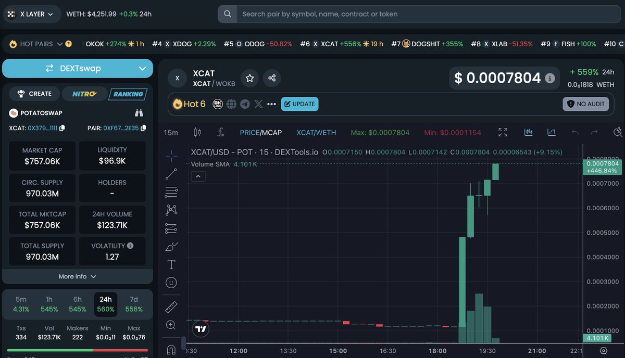
Task: Enter chart fullscreen mode
Action: [503, 133]
